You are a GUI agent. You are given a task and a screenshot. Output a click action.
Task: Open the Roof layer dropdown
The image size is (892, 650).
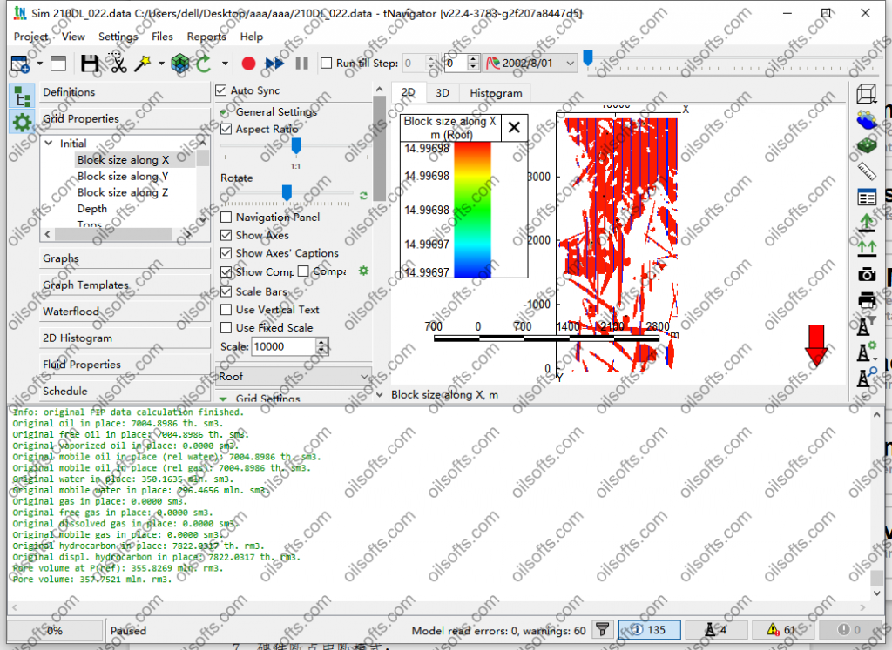[x=294, y=376]
